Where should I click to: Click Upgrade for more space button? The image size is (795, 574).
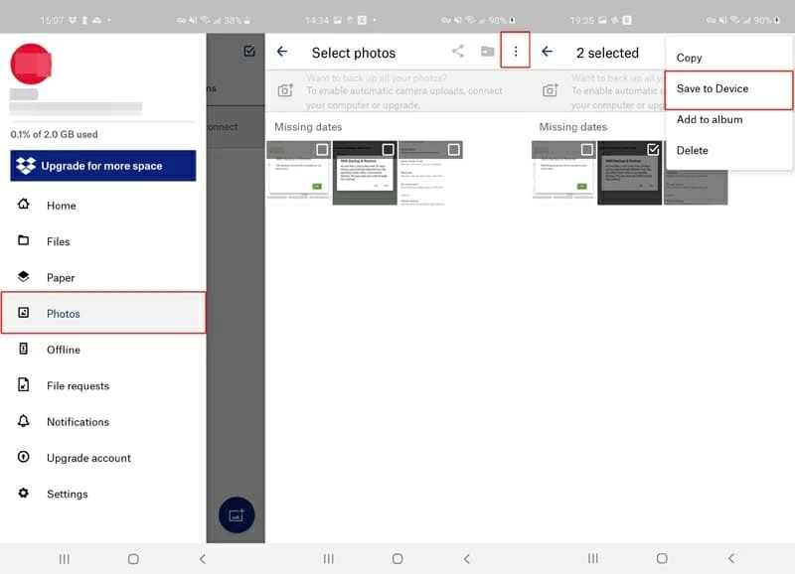pos(102,166)
